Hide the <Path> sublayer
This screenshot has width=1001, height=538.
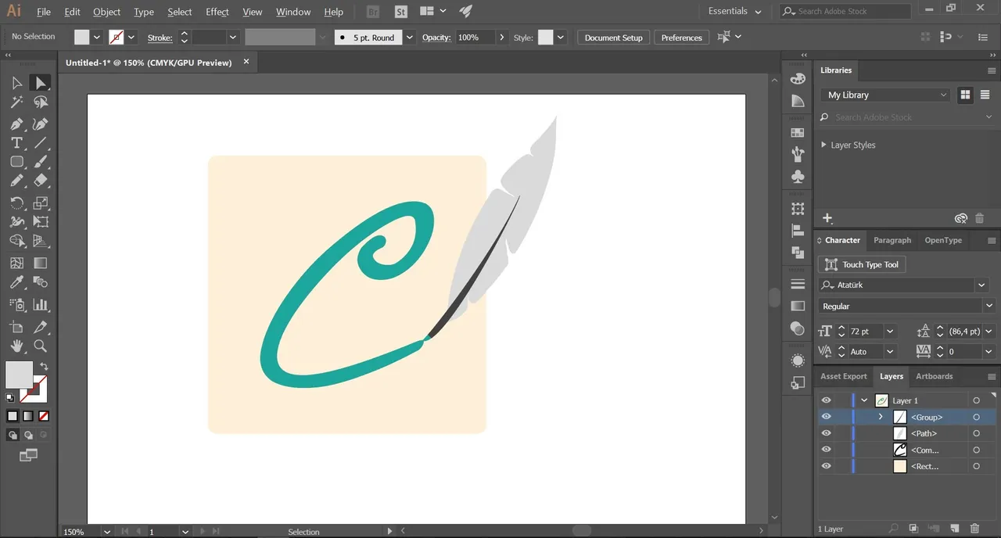826,433
